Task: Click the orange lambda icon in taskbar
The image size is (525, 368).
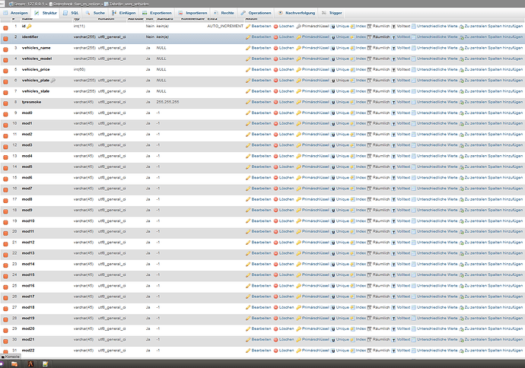Action: 30,364
